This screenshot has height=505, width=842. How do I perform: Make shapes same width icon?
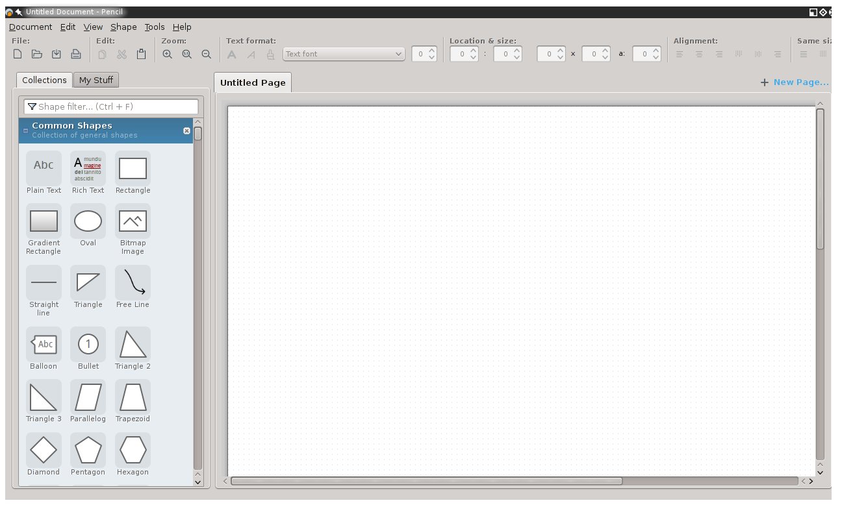804,55
